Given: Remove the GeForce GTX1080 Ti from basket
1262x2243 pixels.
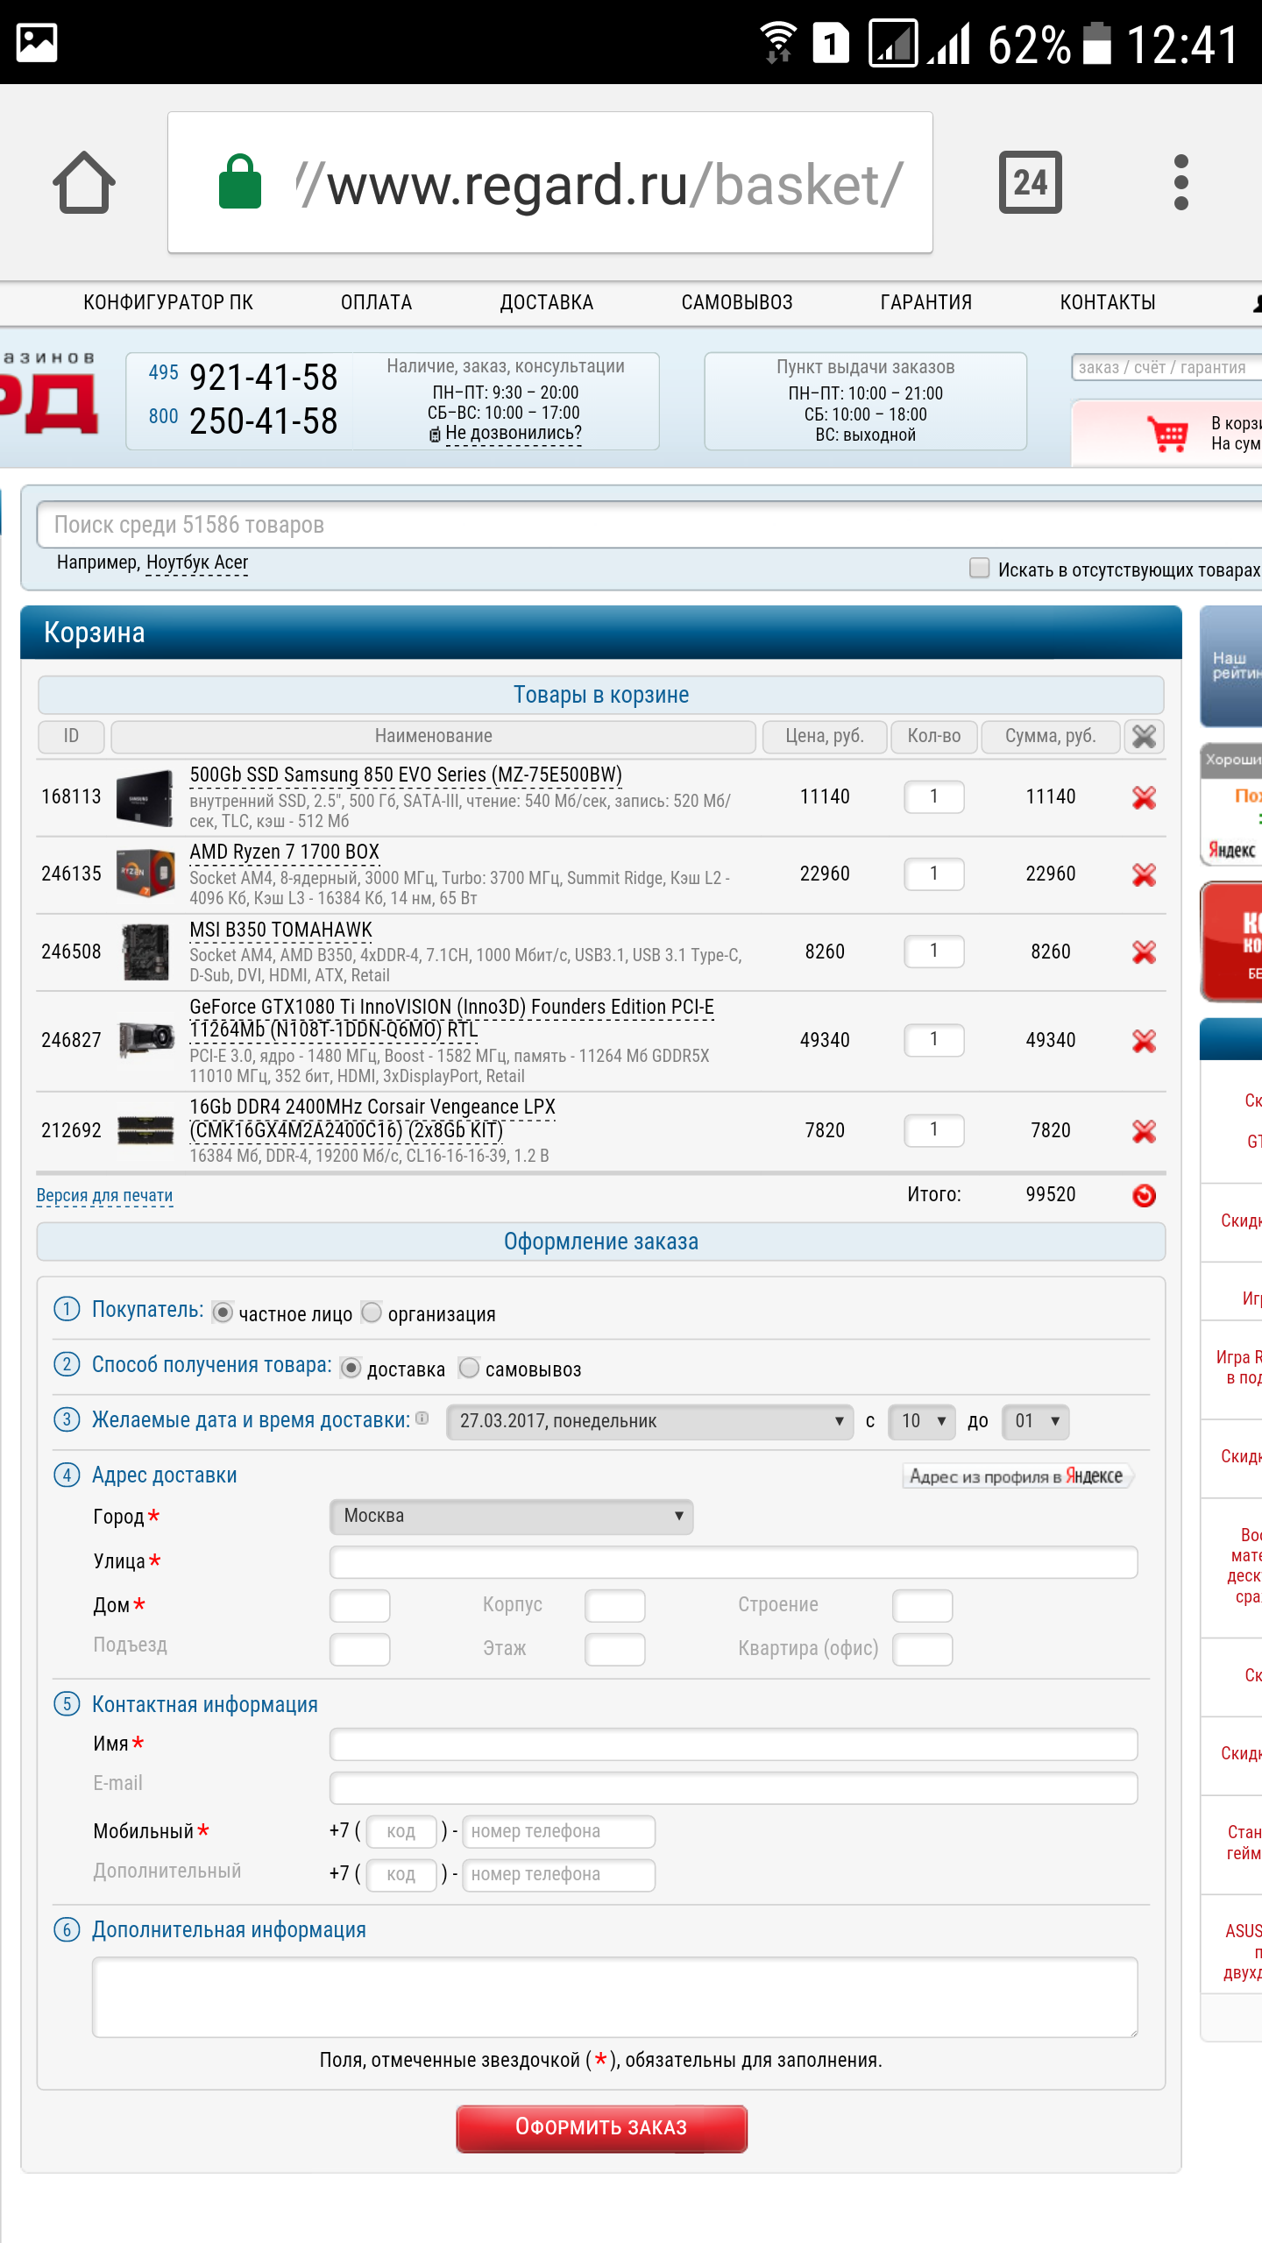Looking at the screenshot, I should click(x=1144, y=1041).
